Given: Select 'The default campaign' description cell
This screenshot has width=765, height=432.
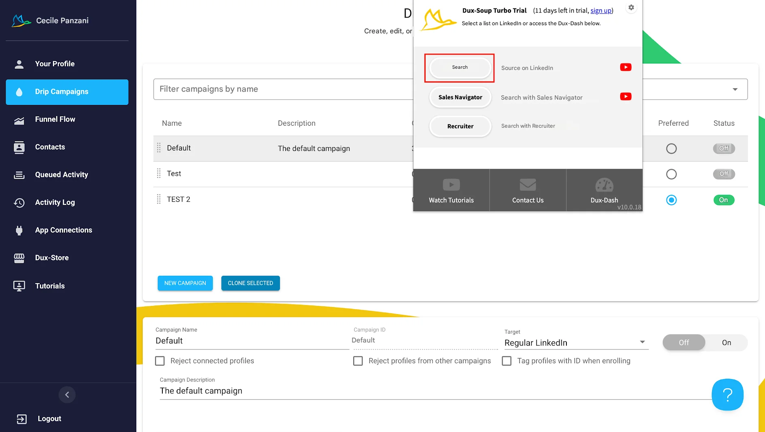Looking at the screenshot, I should point(314,148).
